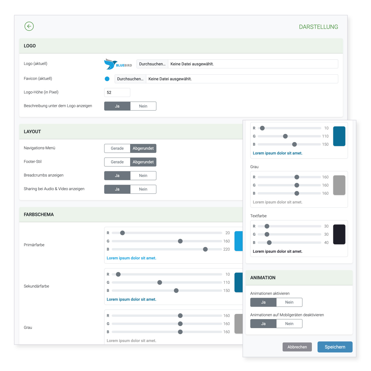This screenshot has width=371, height=371.
Task: Select Nein for mobile animation deactivation
Action: [289, 324]
